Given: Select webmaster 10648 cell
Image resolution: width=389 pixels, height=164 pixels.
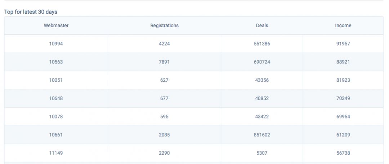Looking at the screenshot, I should pos(56,98).
